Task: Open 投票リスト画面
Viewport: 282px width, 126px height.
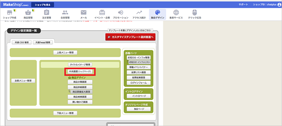Action: [139, 73]
